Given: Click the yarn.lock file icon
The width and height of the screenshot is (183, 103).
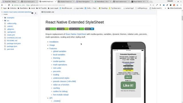Looking at the screenshot, I should (5, 49).
